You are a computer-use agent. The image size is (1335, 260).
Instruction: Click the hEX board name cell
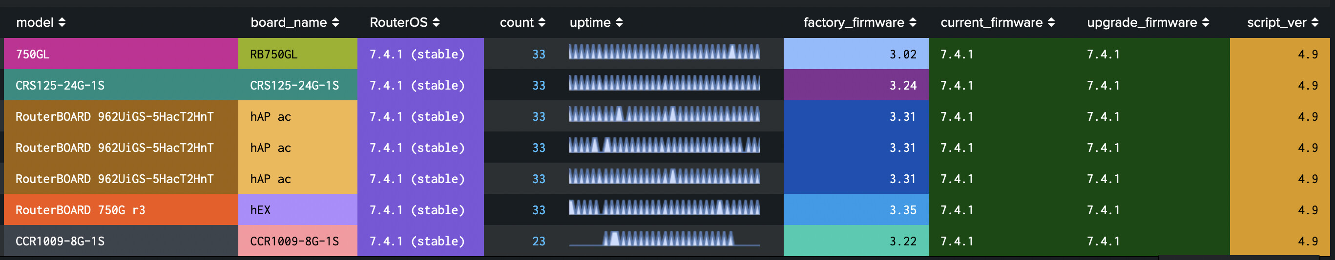(x=298, y=209)
